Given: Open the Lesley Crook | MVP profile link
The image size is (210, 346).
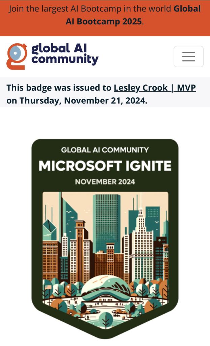Looking at the screenshot, I should (155, 88).
